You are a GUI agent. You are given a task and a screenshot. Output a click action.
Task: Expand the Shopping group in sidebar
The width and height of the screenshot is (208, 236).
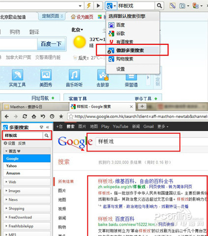pyautogui.click(x=27, y=208)
